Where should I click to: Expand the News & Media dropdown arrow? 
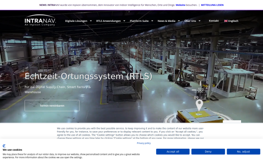(179, 21)
